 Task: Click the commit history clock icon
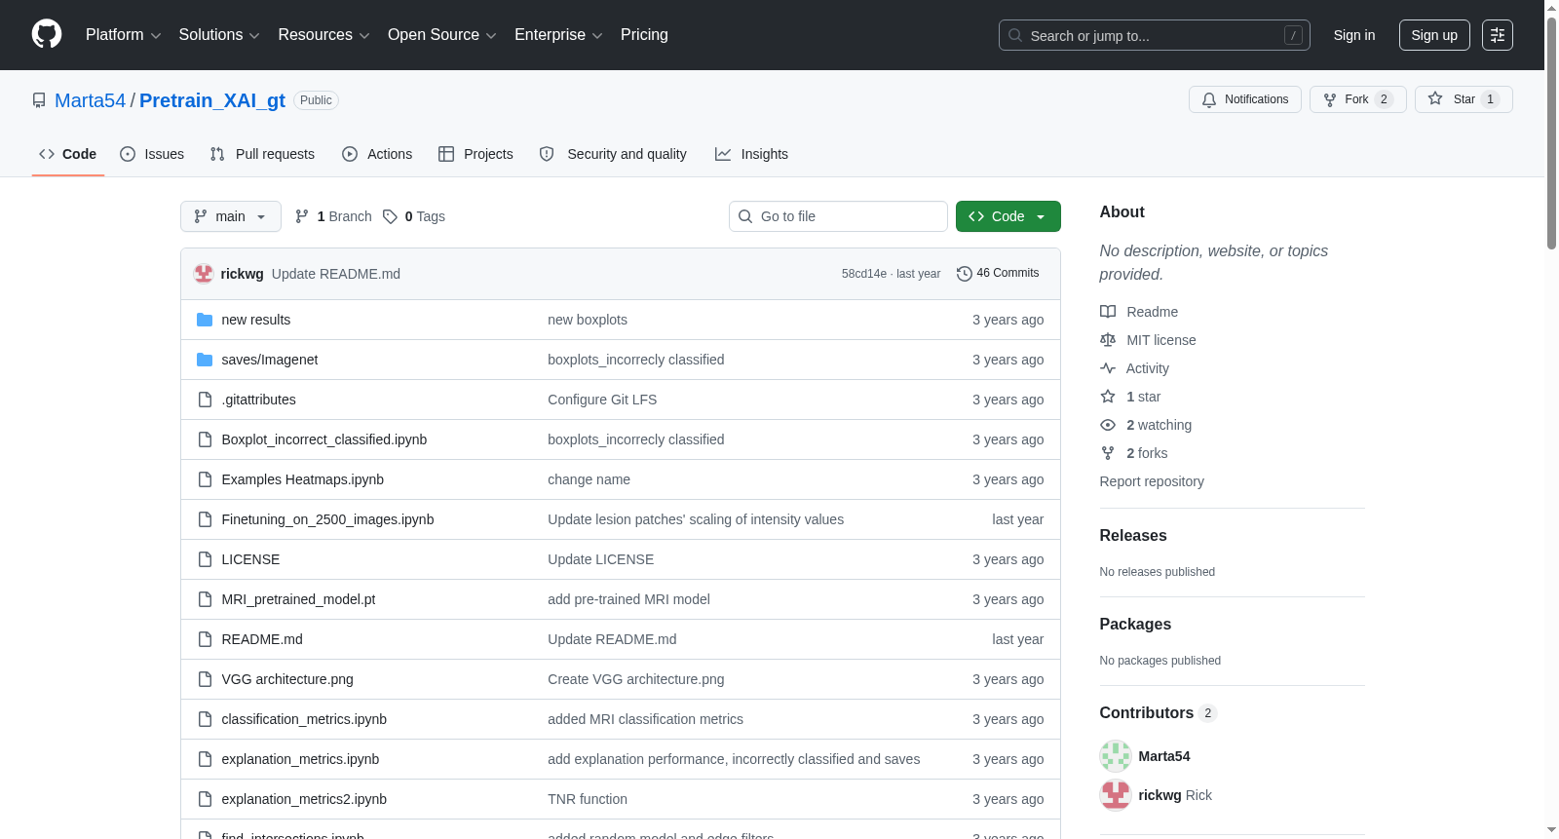(965, 274)
